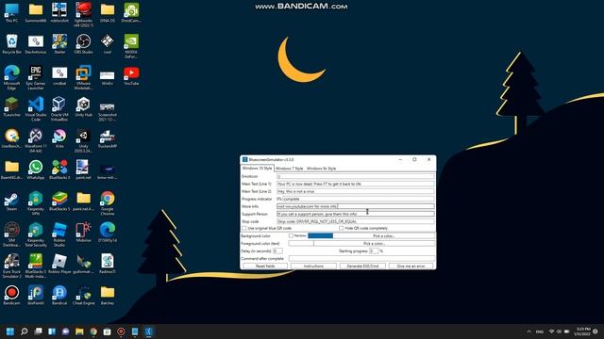This screenshot has height=339, width=604.
Task: Click the WhatsApp desktop icon
Action: point(36,170)
